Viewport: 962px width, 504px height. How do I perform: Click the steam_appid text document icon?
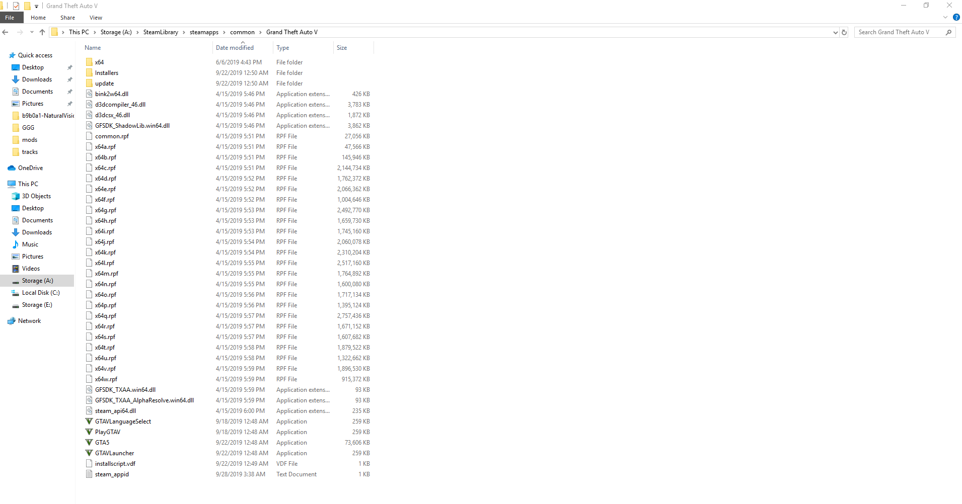pyautogui.click(x=89, y=474)
